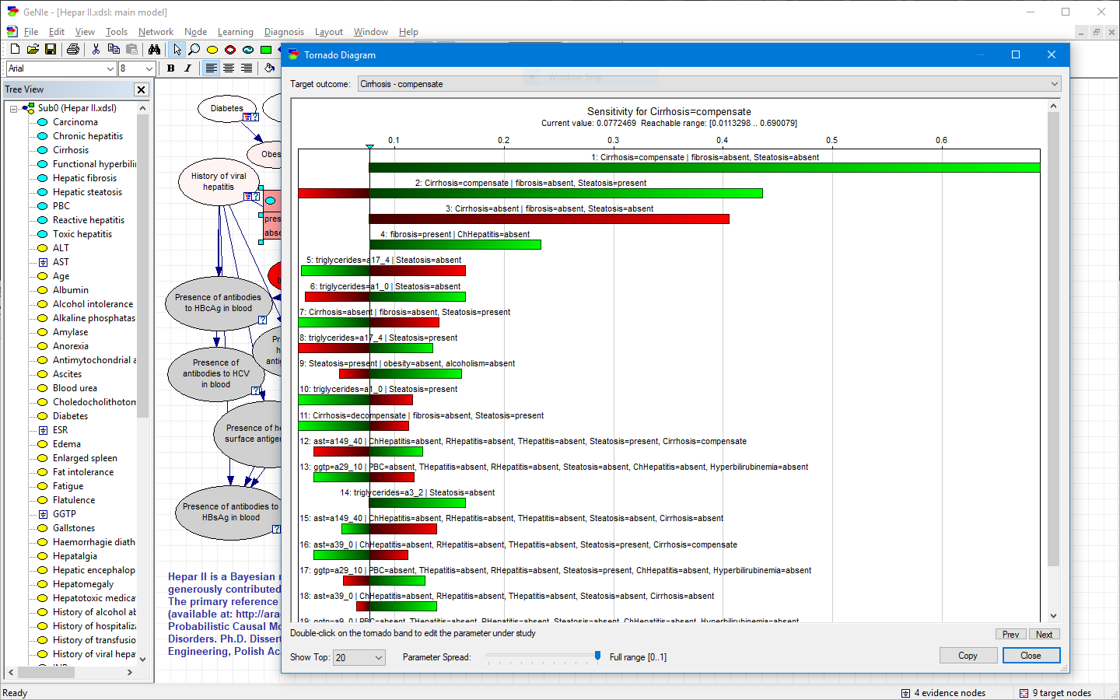Click the Next button in Tornado Diagram
The width and height of the screenshot is (1120, 700).
[x=1045, y=634]
